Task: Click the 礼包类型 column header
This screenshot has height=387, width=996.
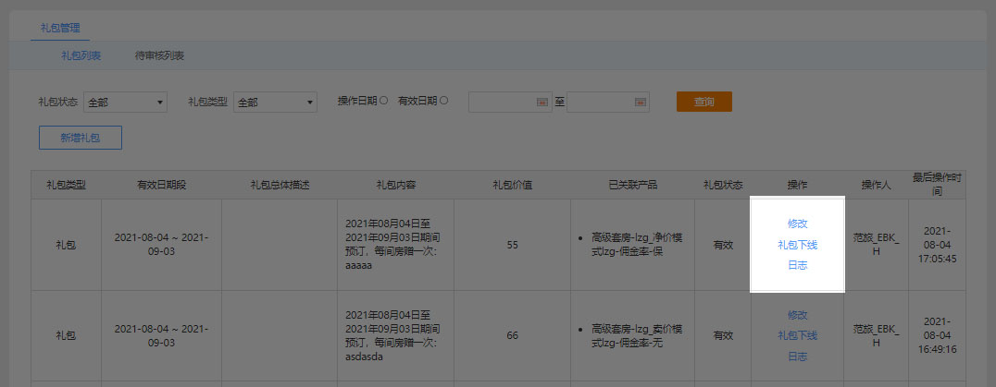Action: coord(66,185)
